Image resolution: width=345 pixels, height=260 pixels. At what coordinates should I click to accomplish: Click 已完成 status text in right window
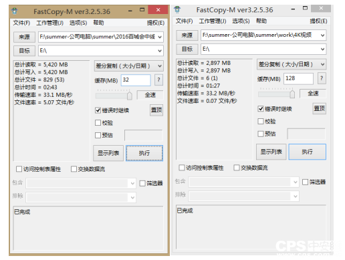185,211
